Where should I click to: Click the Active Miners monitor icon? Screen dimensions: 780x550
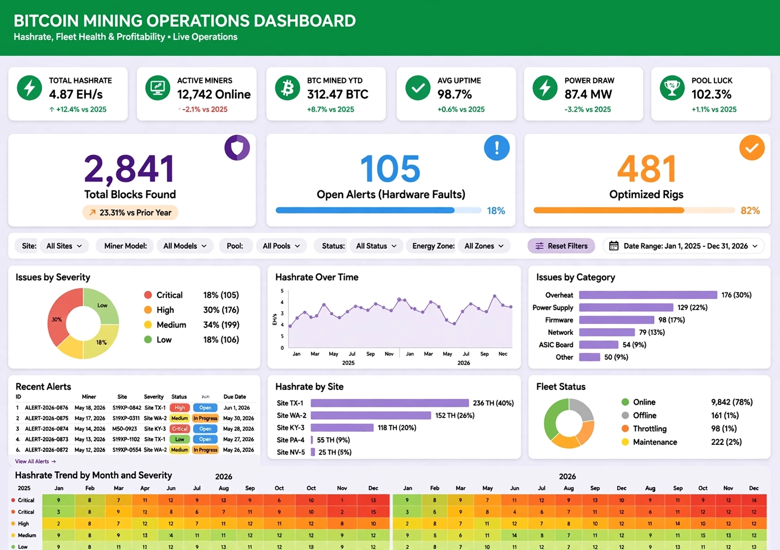158,88
